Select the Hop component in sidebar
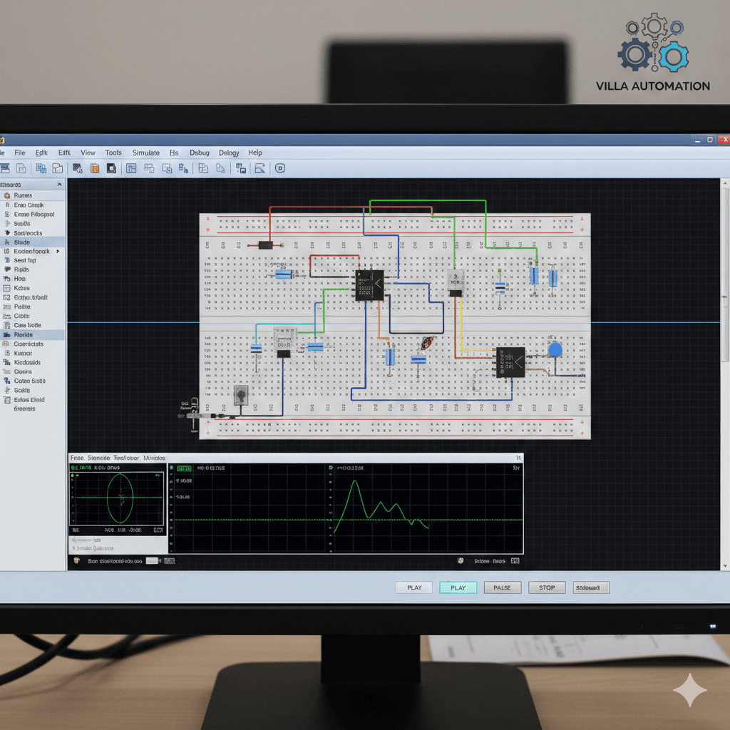This screenshot has height=730, width=730. coord(19,279)
